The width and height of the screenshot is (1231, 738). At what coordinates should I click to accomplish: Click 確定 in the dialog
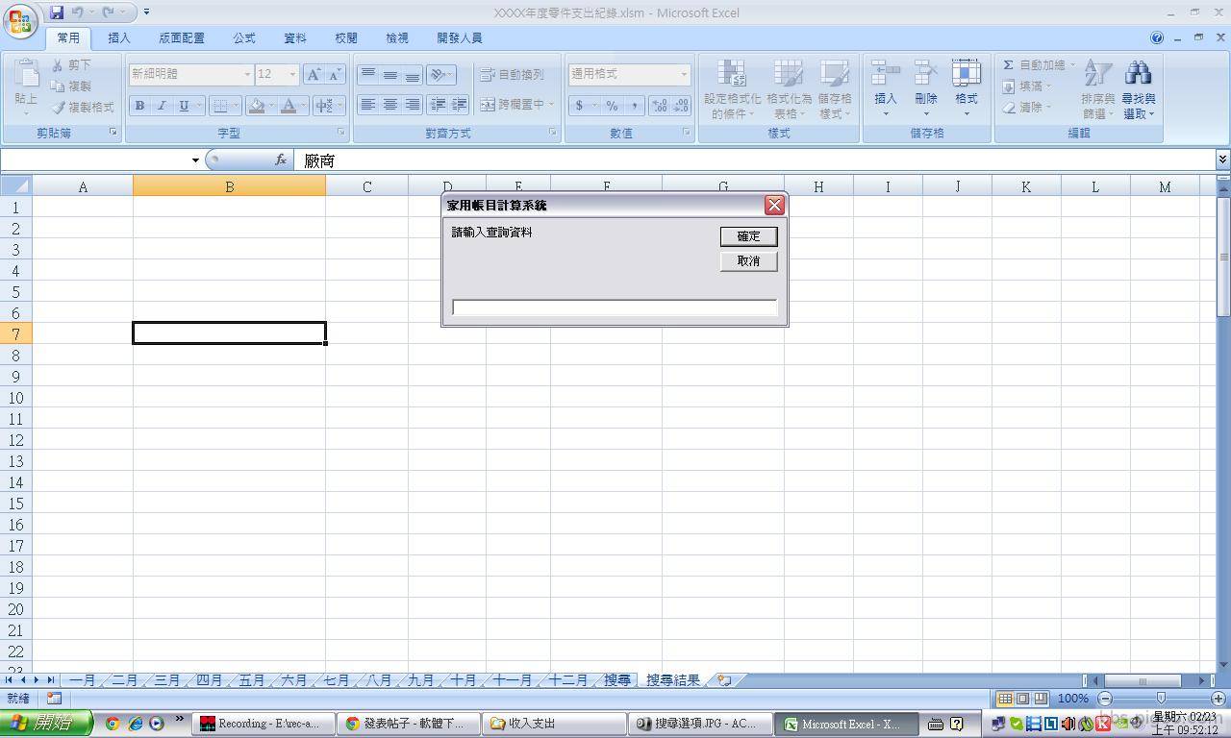(x=748, y=236)
